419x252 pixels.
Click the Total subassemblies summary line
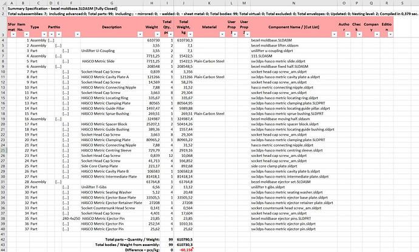coord(213,13)
